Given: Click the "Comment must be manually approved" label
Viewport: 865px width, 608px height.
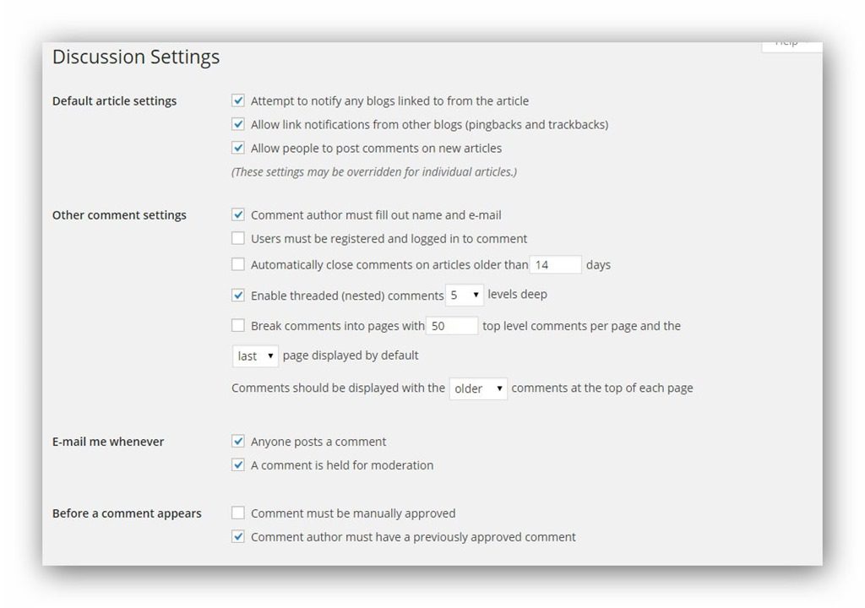Looking at the screenshot, I should (353, 513).
